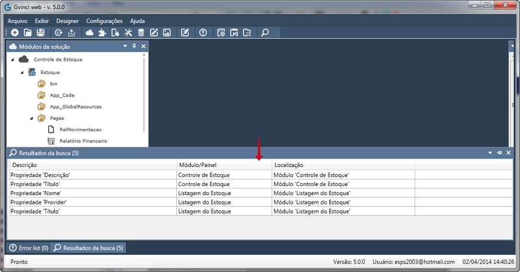
Task: Select the Relatório Financeiro page
Action: coord(83,141)
